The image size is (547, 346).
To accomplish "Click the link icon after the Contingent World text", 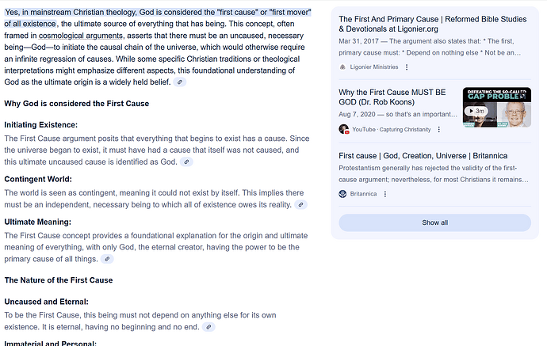I will click(x=300, y=205).
